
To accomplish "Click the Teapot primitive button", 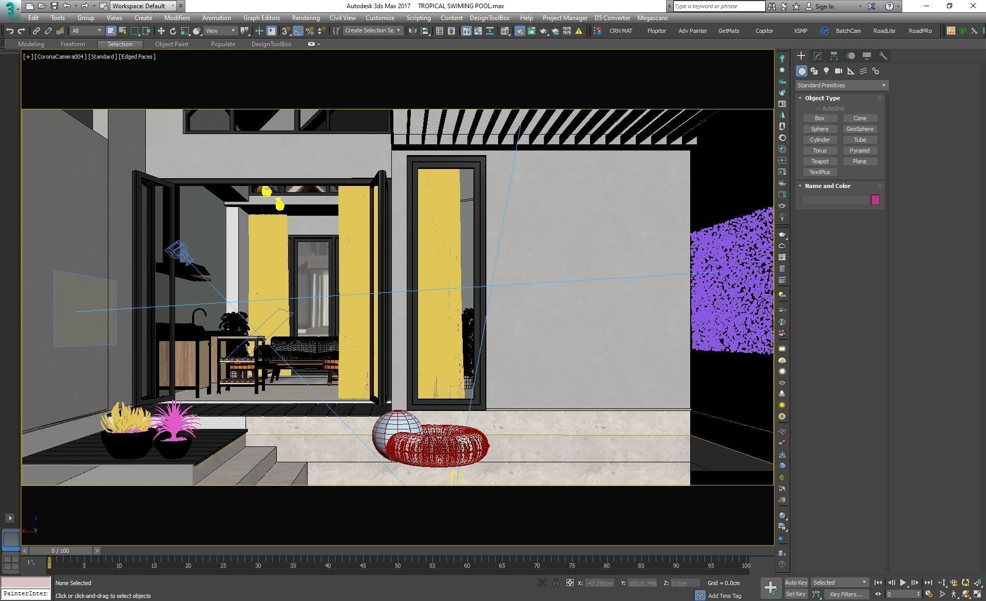I will (x=820, y=161).
